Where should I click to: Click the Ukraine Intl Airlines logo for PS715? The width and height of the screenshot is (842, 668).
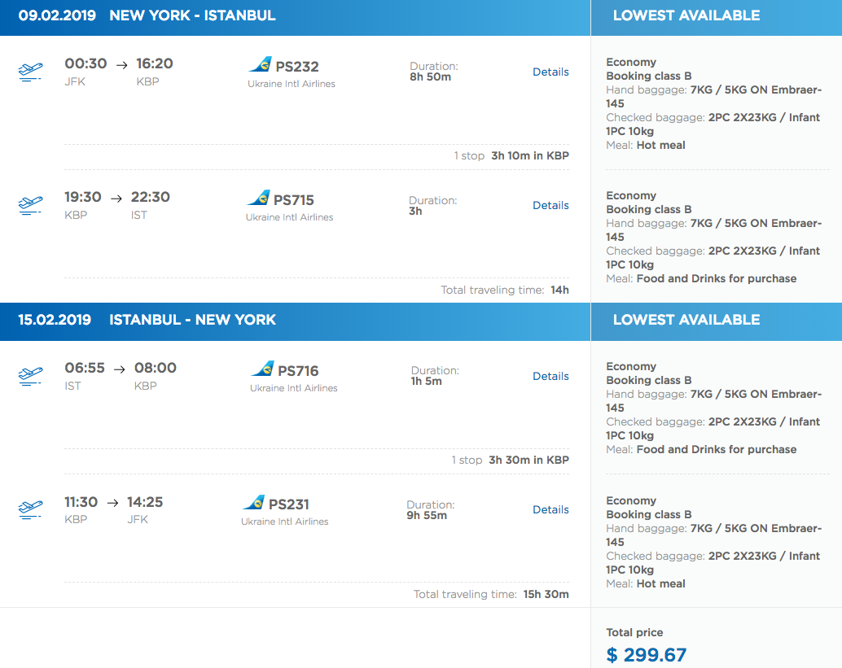point(258,199)
